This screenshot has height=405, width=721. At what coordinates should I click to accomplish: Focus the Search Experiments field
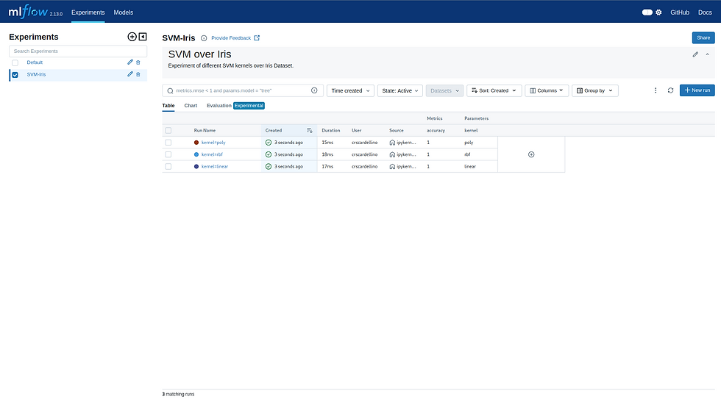click(x=78, y=51)
